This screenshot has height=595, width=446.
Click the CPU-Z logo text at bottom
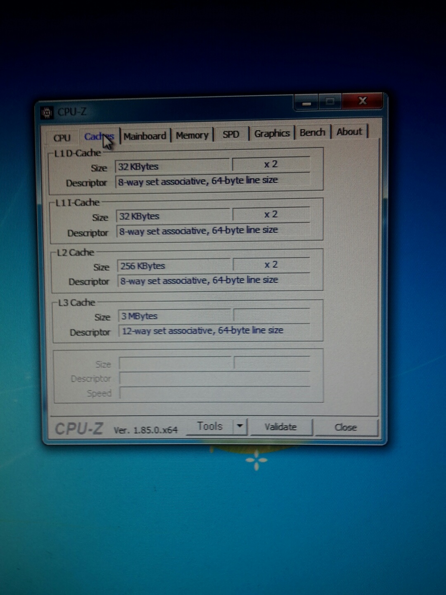(79, 429)
